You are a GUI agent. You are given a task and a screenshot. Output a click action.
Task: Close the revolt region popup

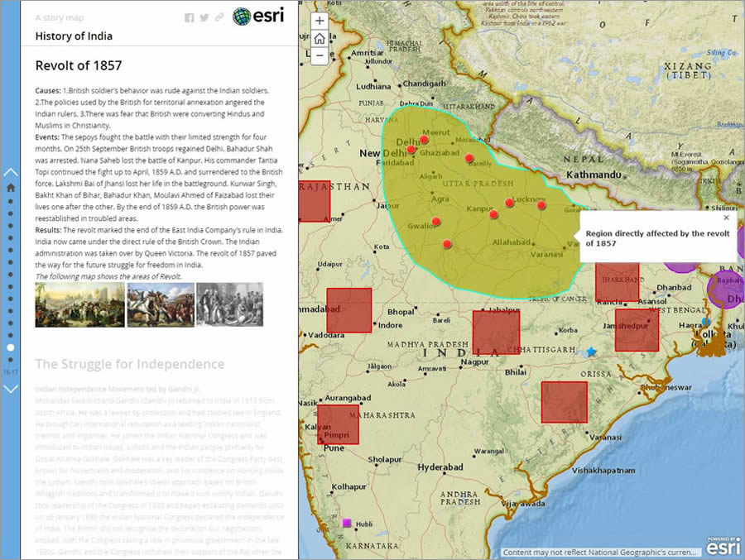pyautogui.click(x=726, y=218)
